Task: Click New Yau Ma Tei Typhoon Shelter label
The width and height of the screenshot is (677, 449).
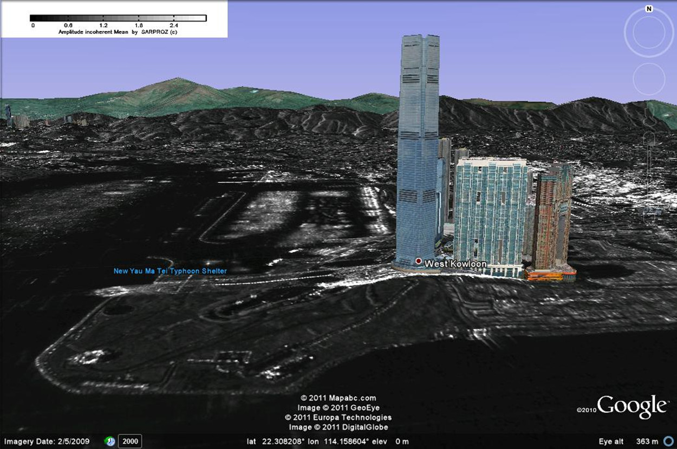Action: coord(170,271)
